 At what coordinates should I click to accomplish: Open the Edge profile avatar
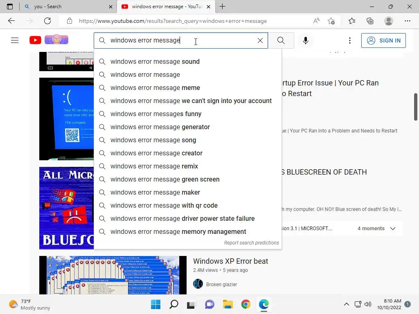(x=389, y=21)
